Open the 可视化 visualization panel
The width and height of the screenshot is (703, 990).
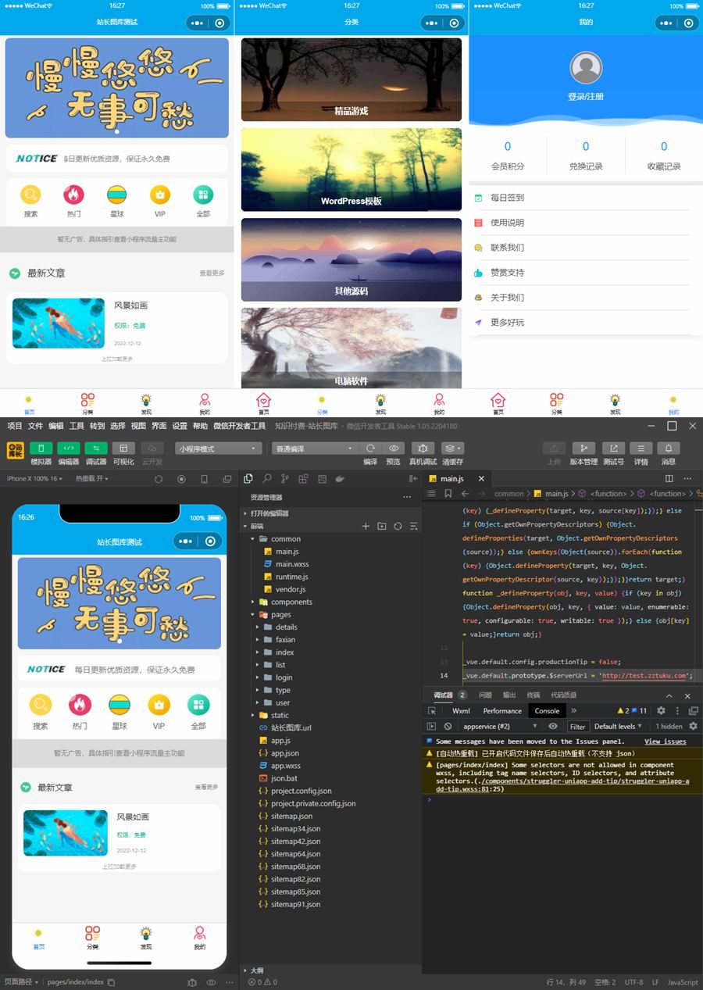[x=123, y=449]
